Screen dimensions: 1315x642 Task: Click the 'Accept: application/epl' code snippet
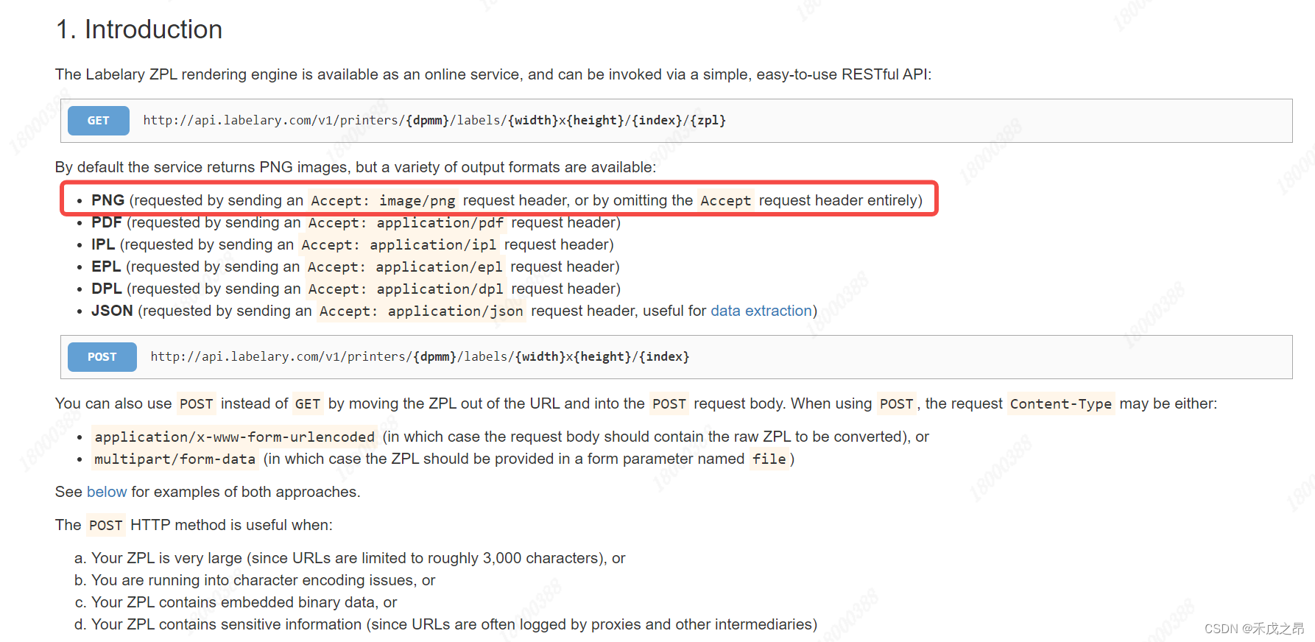[x=405, y=267]
